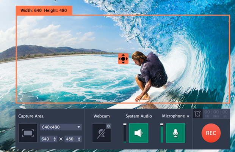235x152 pixels.
Task: Click the orange move capture area handle
Action: [x=123, y=59]
